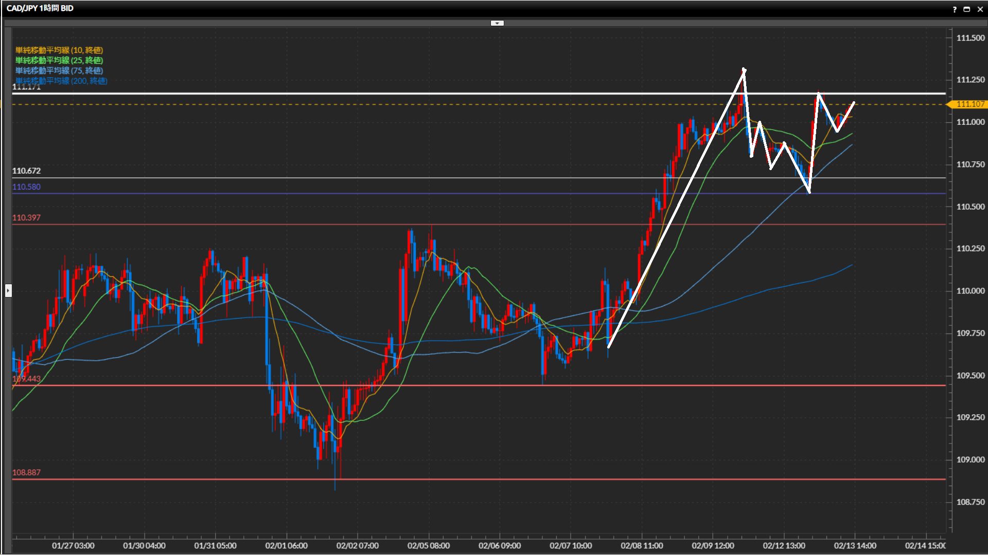Select the red 108.887 line label
Viewport: 988px width, 555px height.
26,473
